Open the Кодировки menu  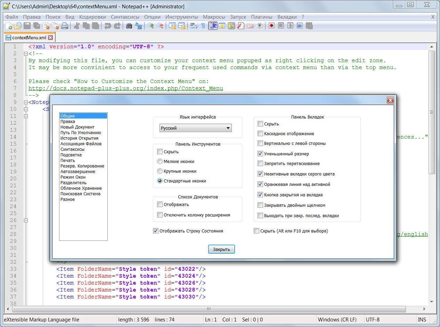click(x=92, y=17)
